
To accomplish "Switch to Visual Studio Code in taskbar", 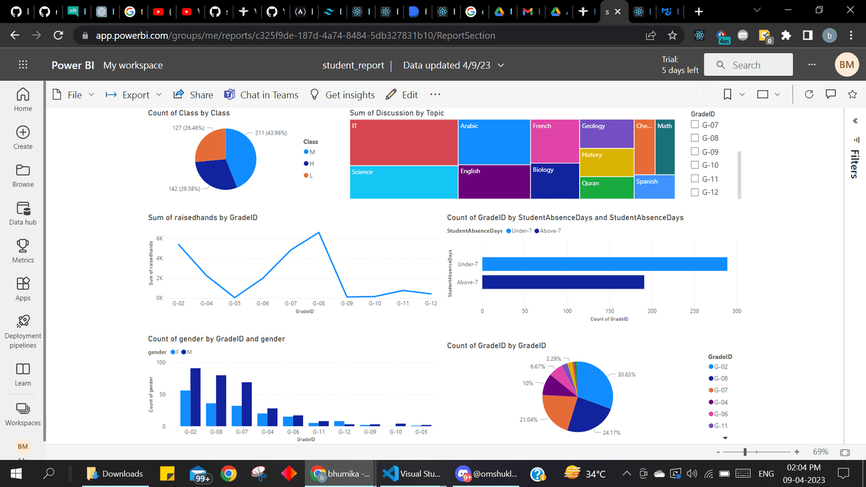I will click(x=412, y=474).
